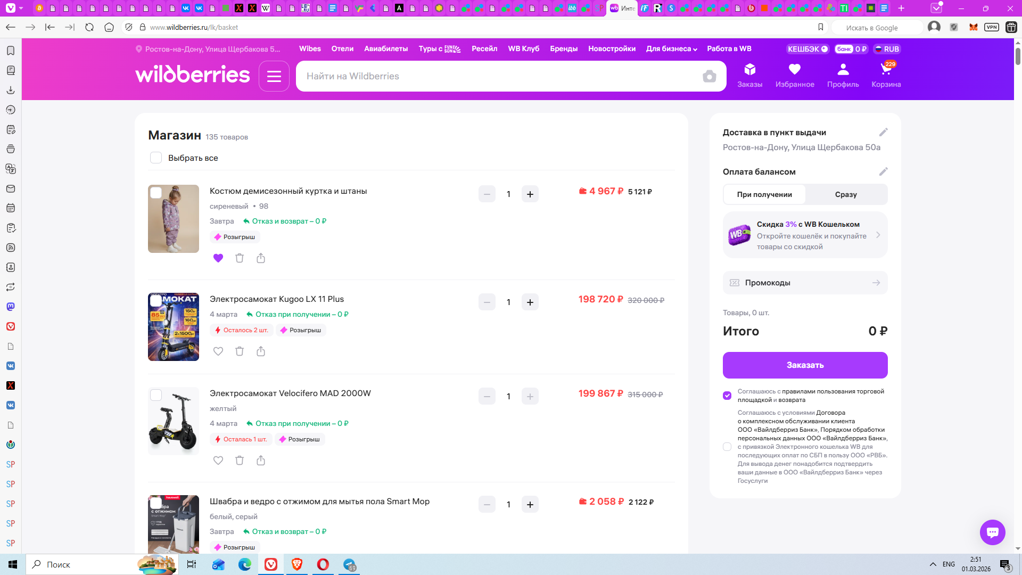Add the Velocifero MAD 2000W scooter to favorites
Image resolution: width=1022 pixels, height=575 pixels.
(x=218, y=461)
